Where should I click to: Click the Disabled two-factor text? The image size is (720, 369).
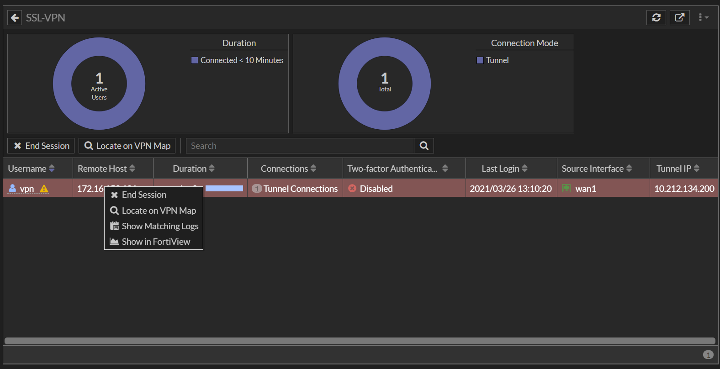(x=376, y=189)
